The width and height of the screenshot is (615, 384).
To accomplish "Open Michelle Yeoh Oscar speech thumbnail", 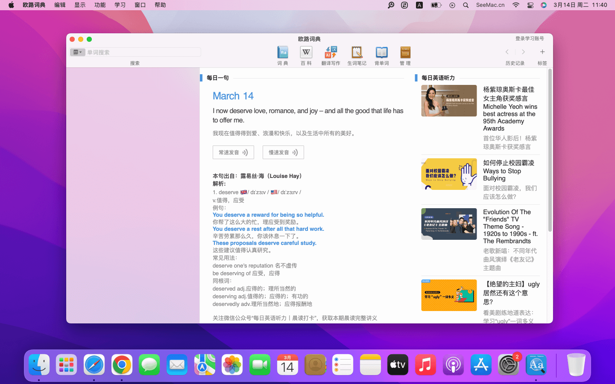I will point(449,101).
